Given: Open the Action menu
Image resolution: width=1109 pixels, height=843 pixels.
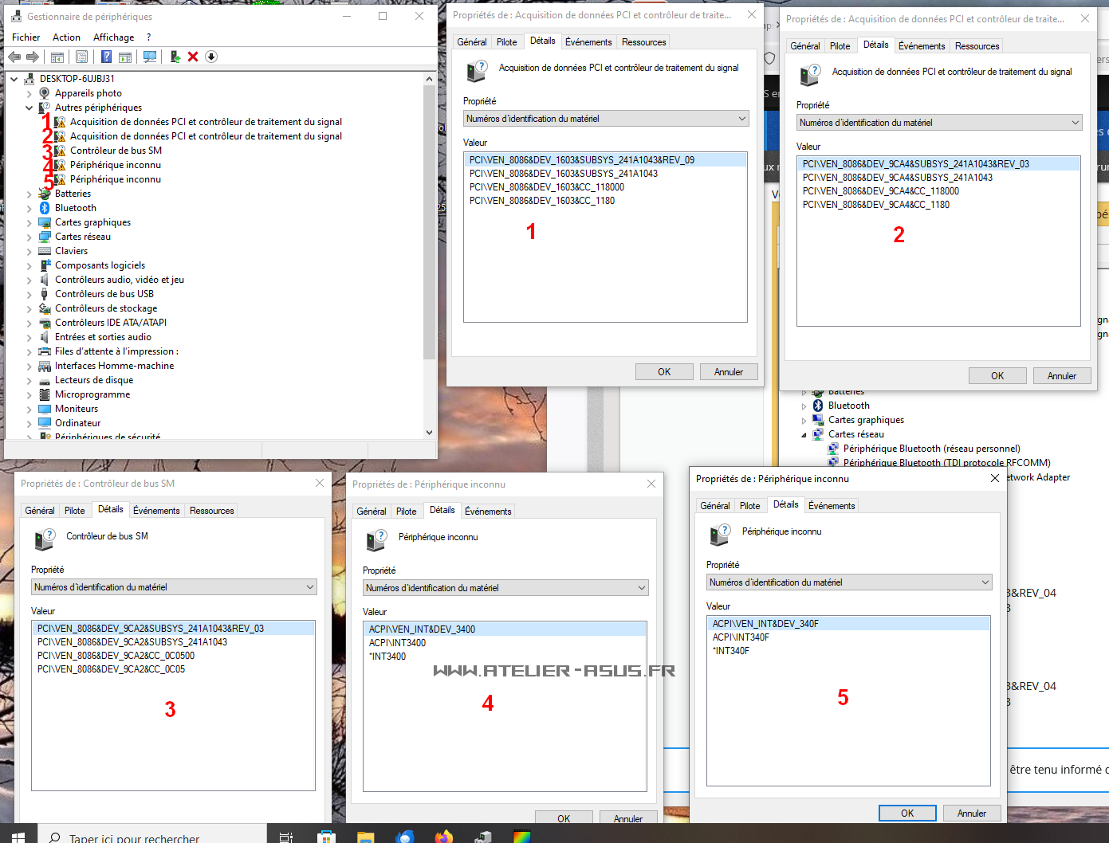Looking at the screenshot, I should [66, 37].
